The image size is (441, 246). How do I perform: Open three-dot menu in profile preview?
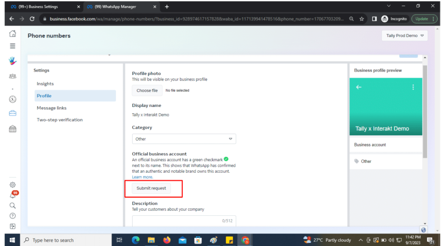[413, 87]
